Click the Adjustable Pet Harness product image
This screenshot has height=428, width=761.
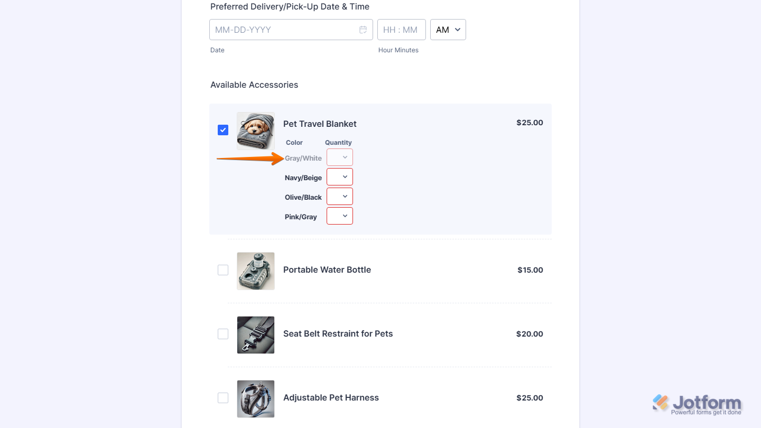coord(256,398)
